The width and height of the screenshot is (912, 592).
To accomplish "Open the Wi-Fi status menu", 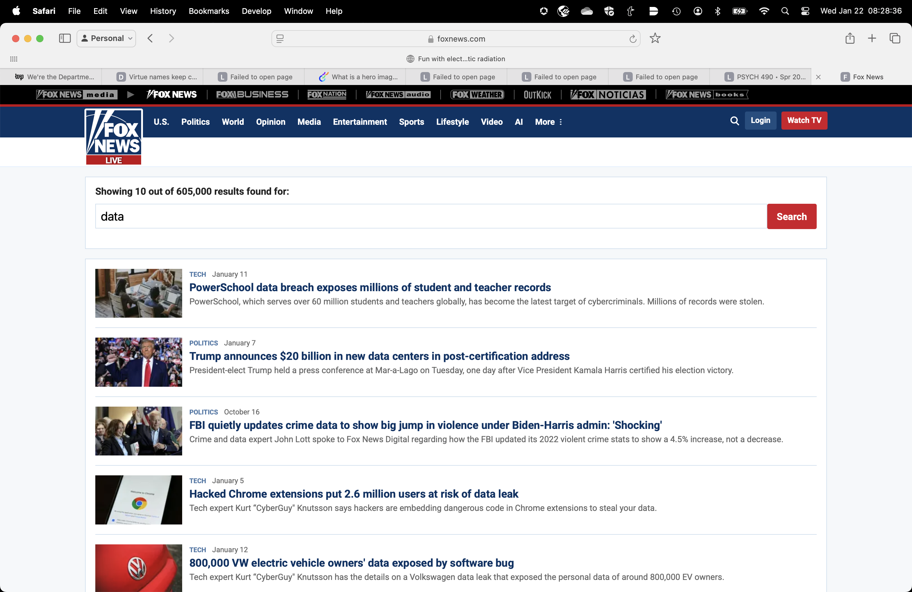I will point(764,11).
